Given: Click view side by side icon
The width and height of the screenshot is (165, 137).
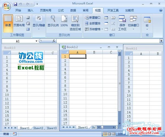Looking at the screenshot, I should (x=113, y=18).
